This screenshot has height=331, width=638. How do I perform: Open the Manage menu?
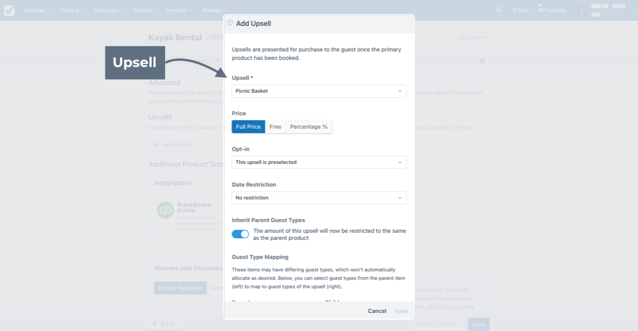214,10
